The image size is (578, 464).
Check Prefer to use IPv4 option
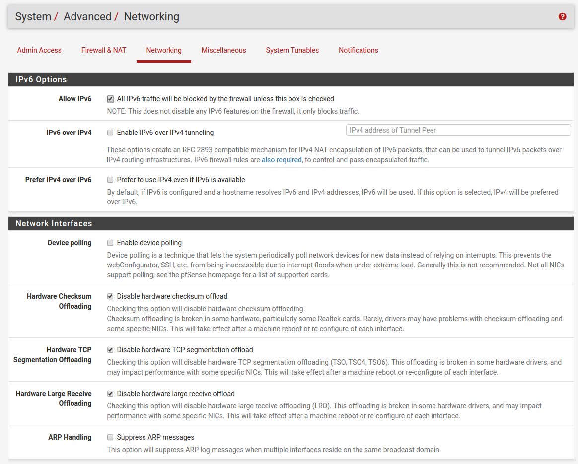[x=110, y=180]
